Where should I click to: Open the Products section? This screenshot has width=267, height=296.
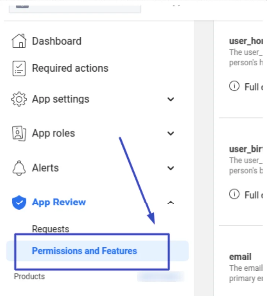pos(29,276)
